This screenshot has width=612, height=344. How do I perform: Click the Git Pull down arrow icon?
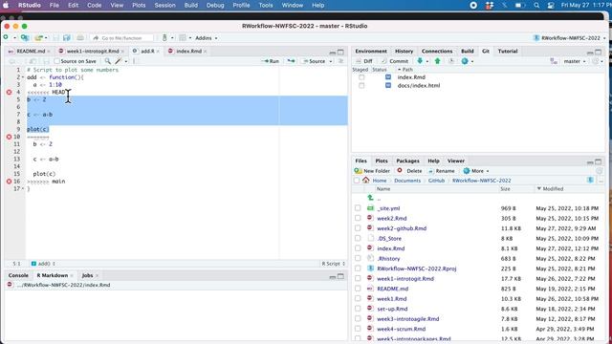(420, 61)
